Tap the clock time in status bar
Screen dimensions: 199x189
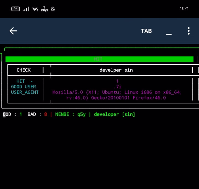[x=184, y=9]
